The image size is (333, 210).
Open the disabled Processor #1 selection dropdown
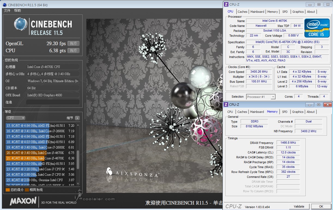click(x=261, y=97)
